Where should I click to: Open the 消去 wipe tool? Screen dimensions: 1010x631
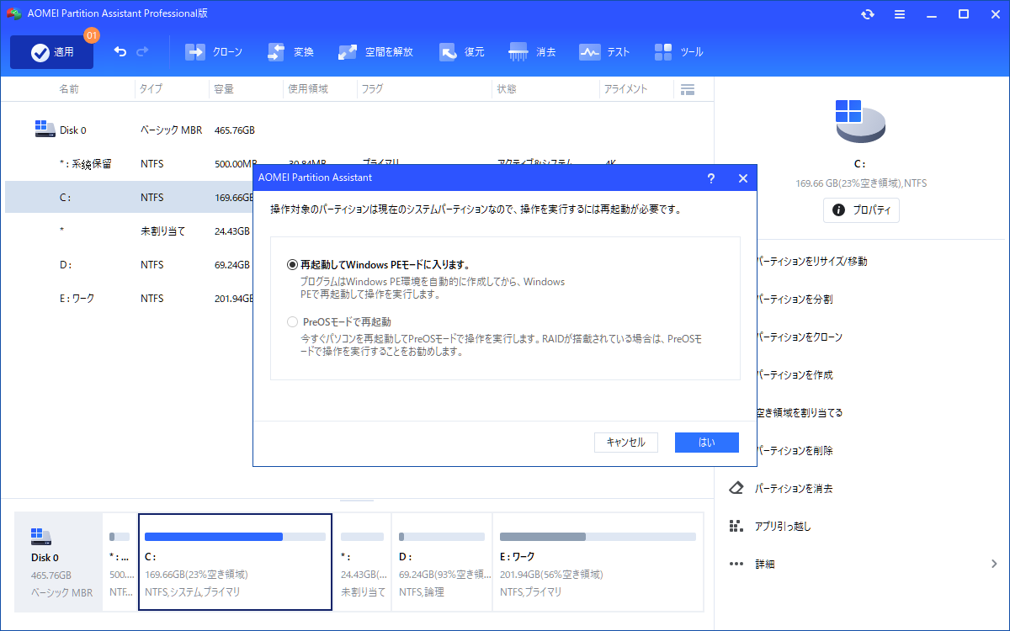532,52
